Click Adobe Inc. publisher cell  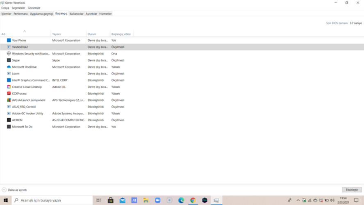(x=59, y=87)
